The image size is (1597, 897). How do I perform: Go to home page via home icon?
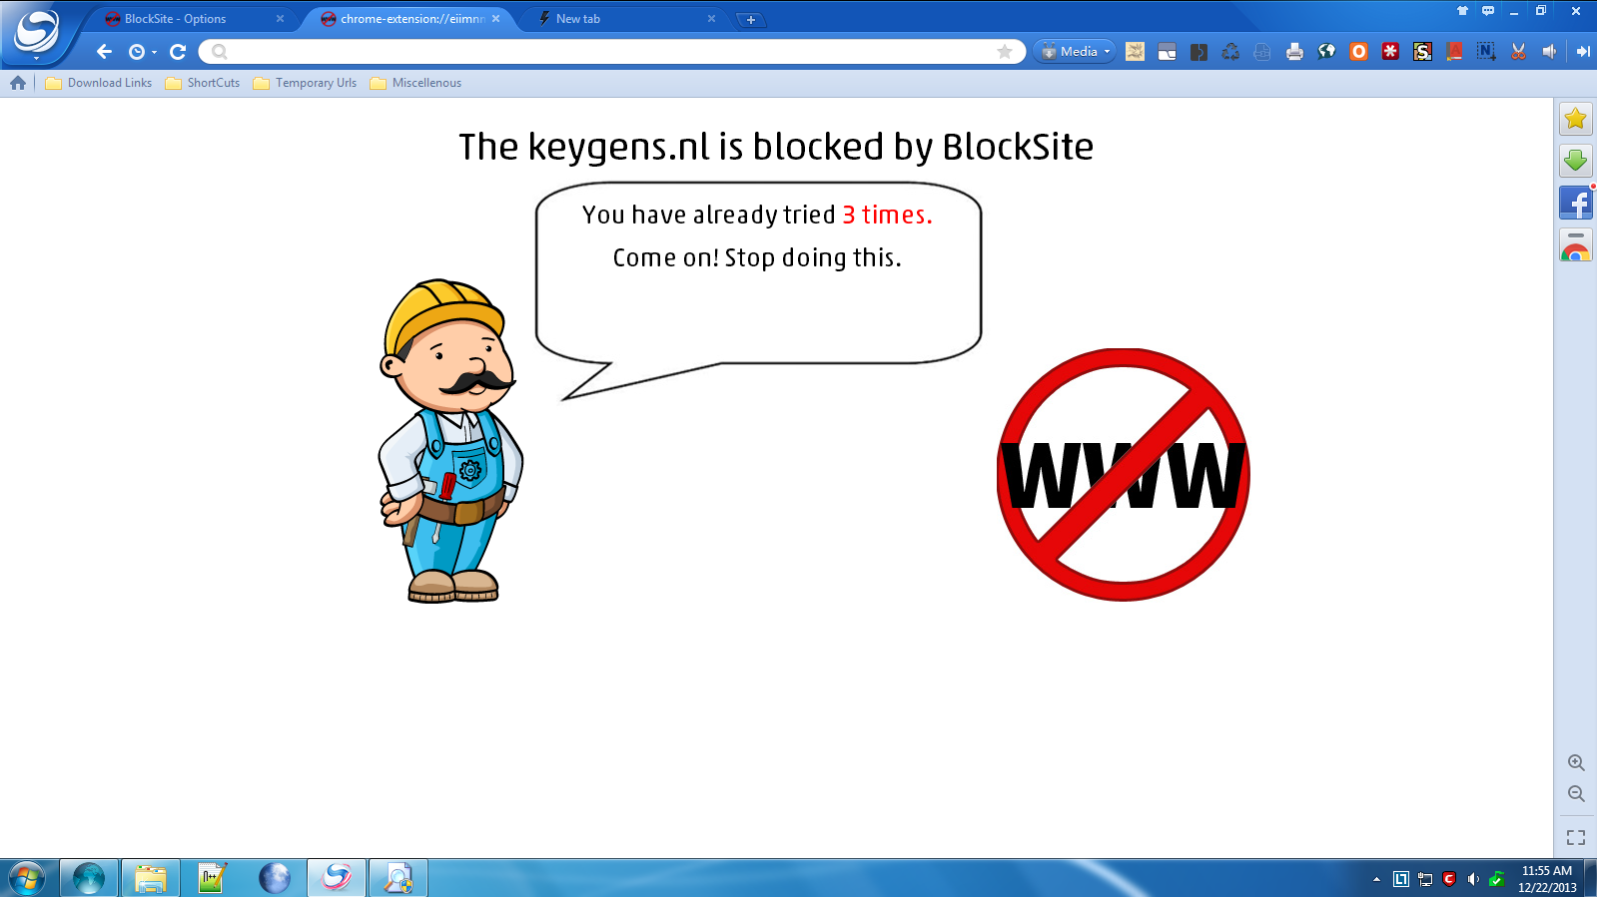pyautogui.click(x=18, y=83)
